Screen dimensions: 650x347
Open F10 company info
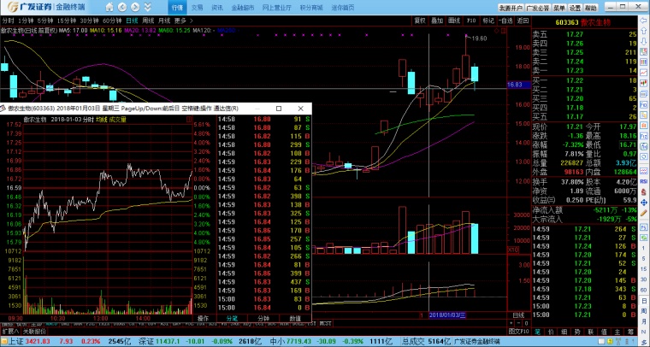click(x=471, y=21)
